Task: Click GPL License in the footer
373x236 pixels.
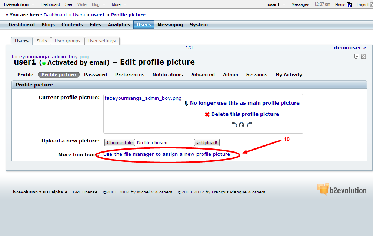Action: (85, 192)
